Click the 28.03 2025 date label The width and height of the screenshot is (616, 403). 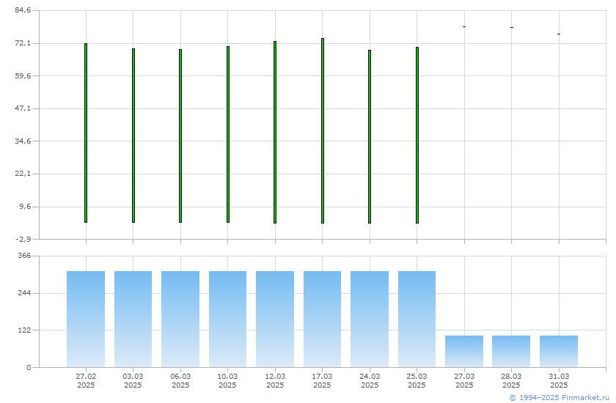point(511,380)
